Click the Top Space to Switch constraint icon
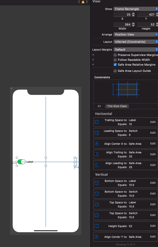 coord(97,215)
